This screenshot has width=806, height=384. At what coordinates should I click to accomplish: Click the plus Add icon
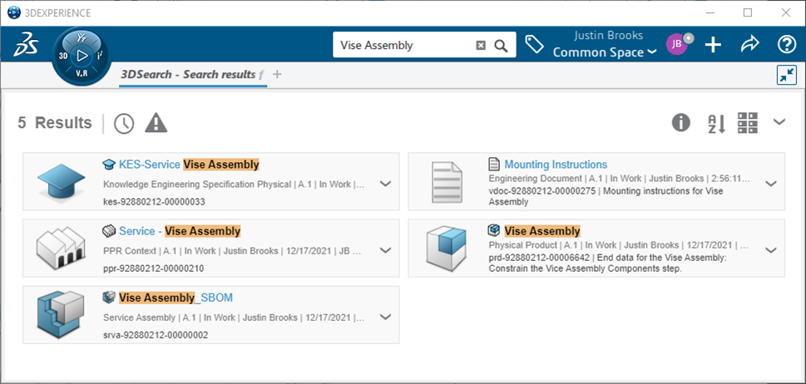pyautogui.click(x=713, y=45)
